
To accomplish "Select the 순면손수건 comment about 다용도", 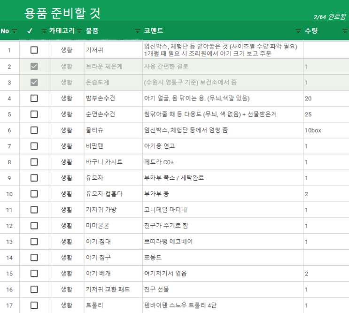I will click(210, 114).
